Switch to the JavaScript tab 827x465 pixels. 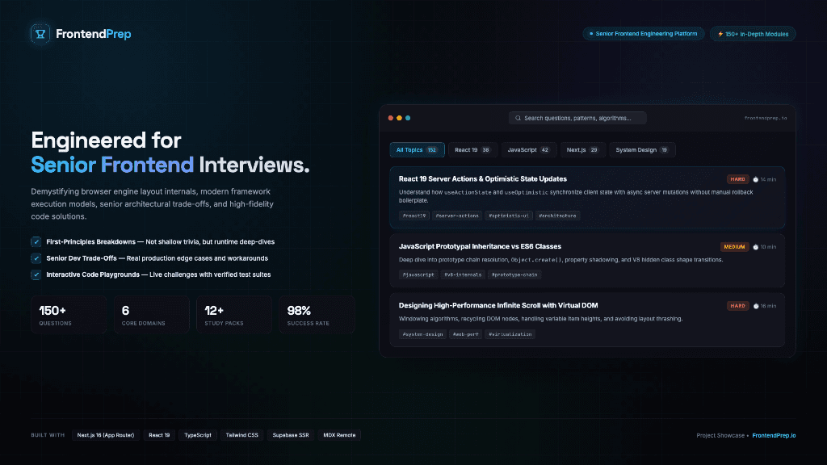click(528, 149)
